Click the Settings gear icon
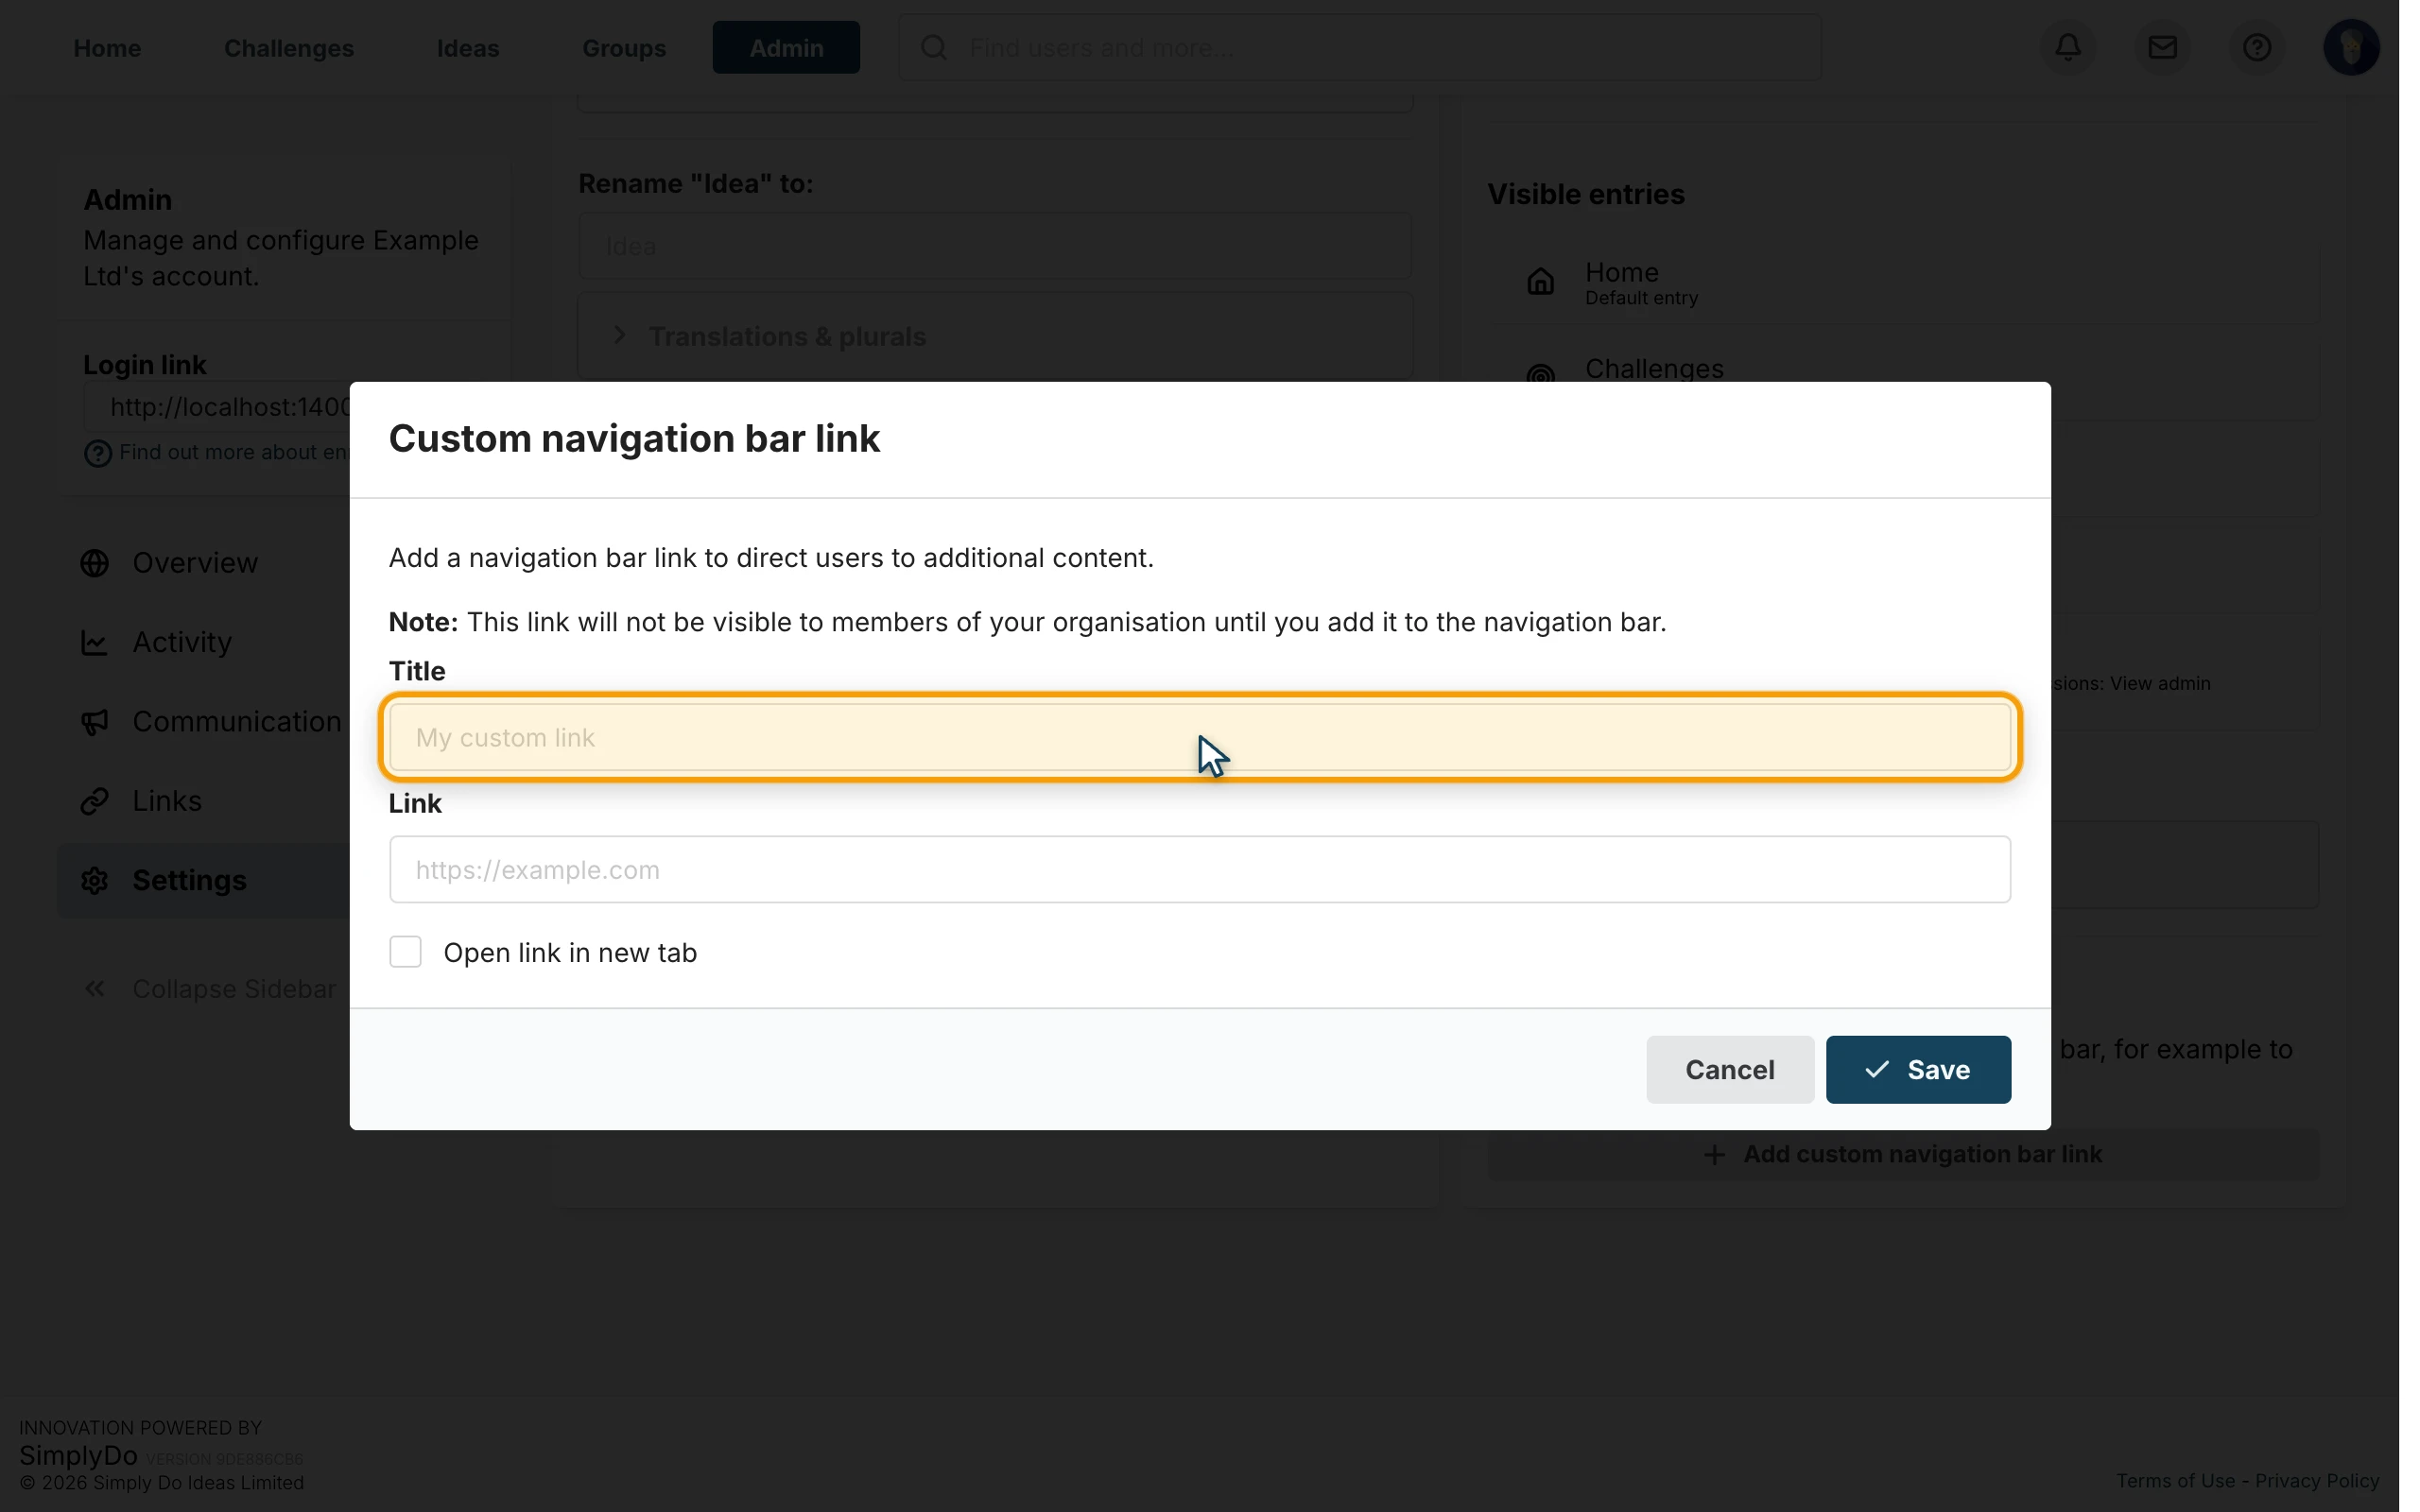Viewport: 2420px width, 1512px height. tap(95, 880)
